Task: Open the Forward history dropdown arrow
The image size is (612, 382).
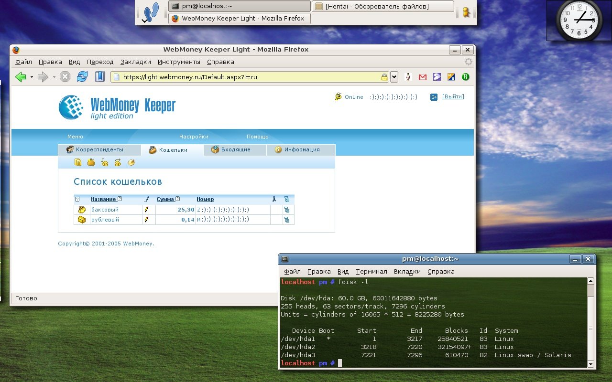Action: pyautogui.click(x=54, y=77)
